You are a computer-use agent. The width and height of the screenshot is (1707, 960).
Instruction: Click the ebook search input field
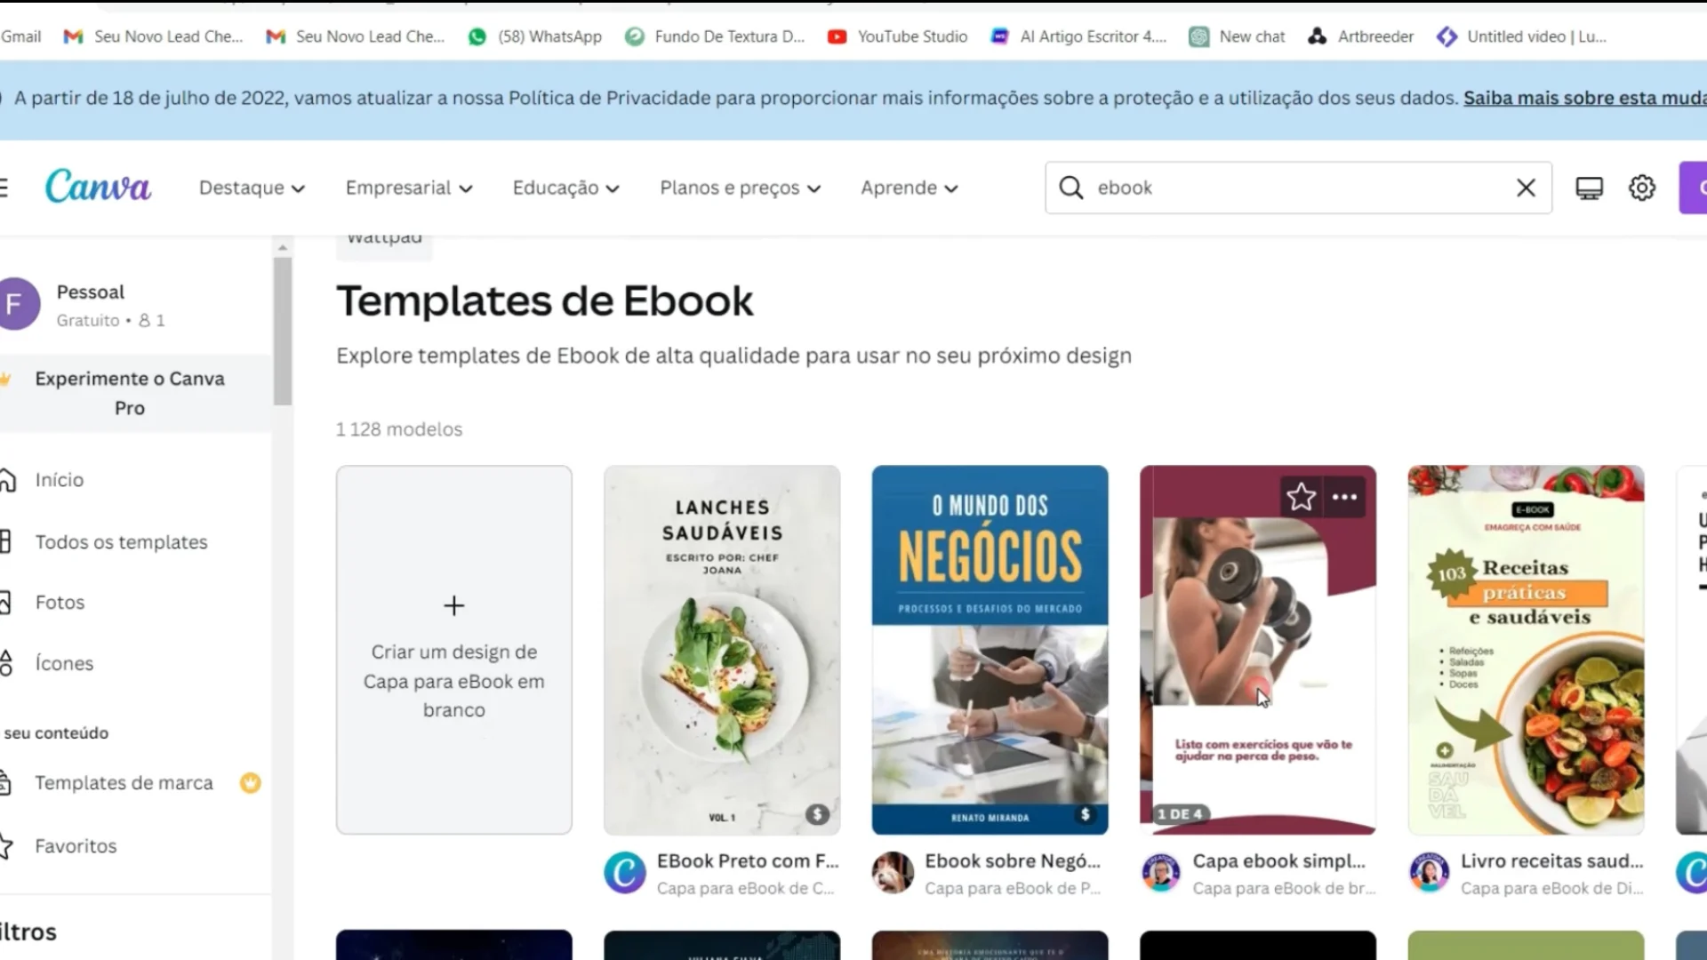[1298, 188]
